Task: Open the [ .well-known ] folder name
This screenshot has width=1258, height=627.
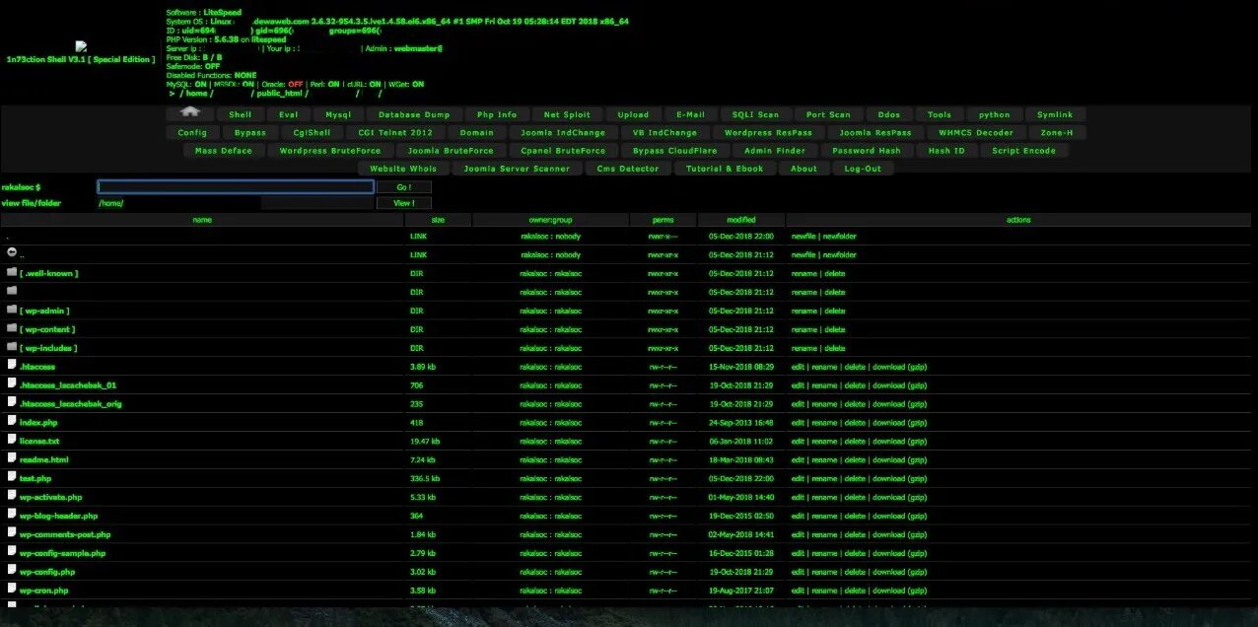Action: 49,273
